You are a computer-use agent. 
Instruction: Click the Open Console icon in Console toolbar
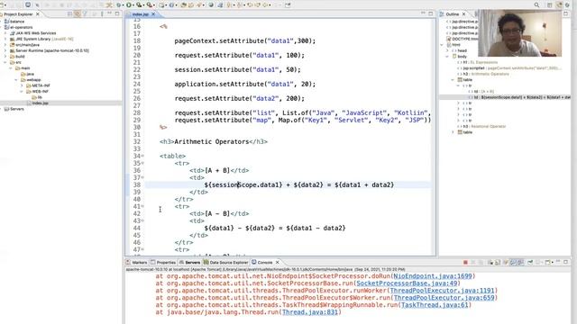tap(548, 262)
